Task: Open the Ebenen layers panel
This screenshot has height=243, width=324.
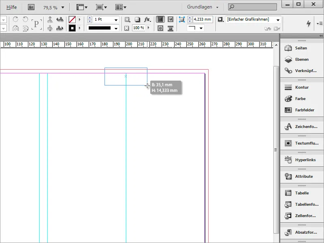Action: (302, 60)
